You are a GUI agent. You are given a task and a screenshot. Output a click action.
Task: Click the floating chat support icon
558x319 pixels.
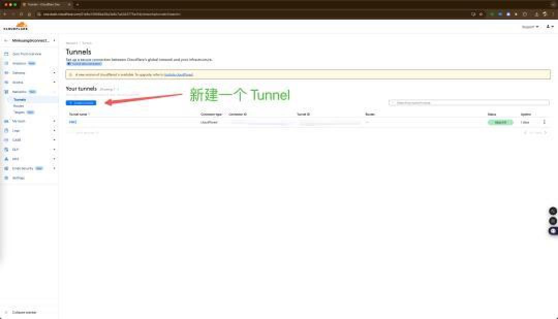pyautogui.click(x=553, y=231)
